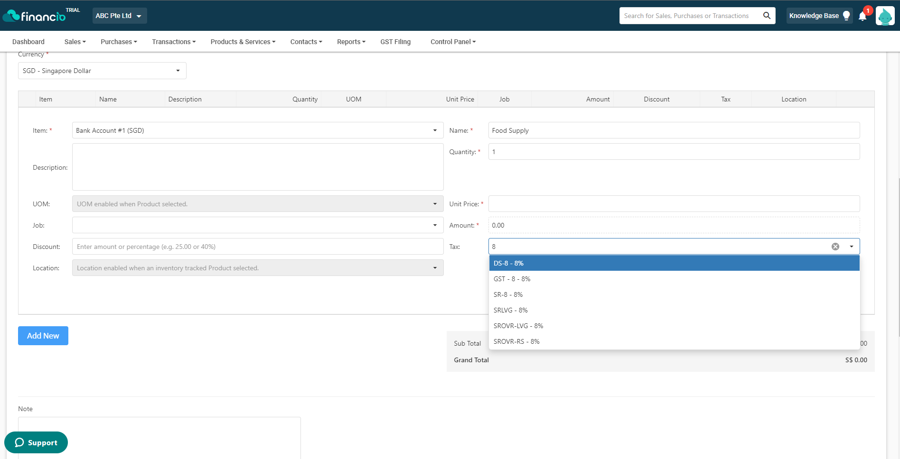Viewport: 900px width, 459px height.
Task: Open the Support chat bubble
Action: coord(36,442)
